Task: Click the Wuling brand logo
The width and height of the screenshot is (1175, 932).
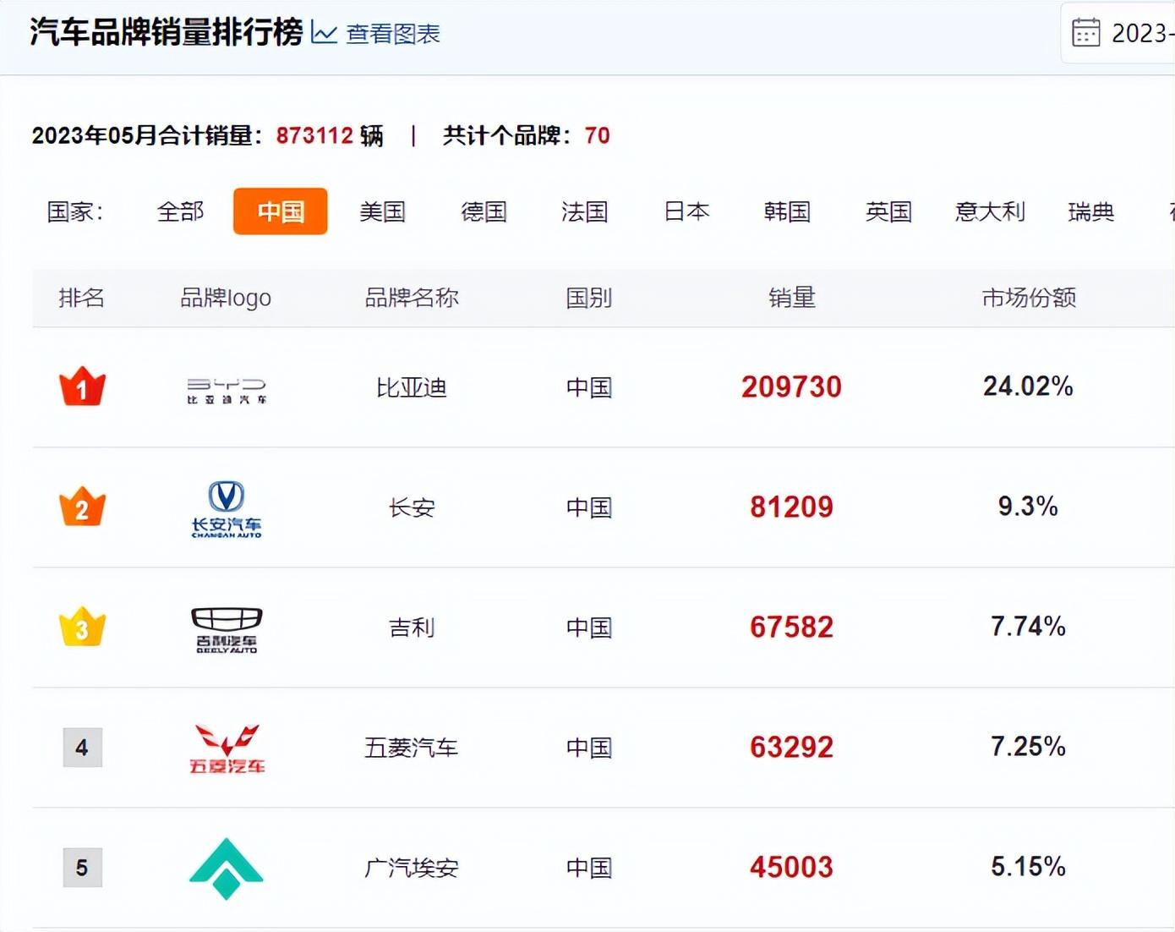Action: click(x=227, y=749)
